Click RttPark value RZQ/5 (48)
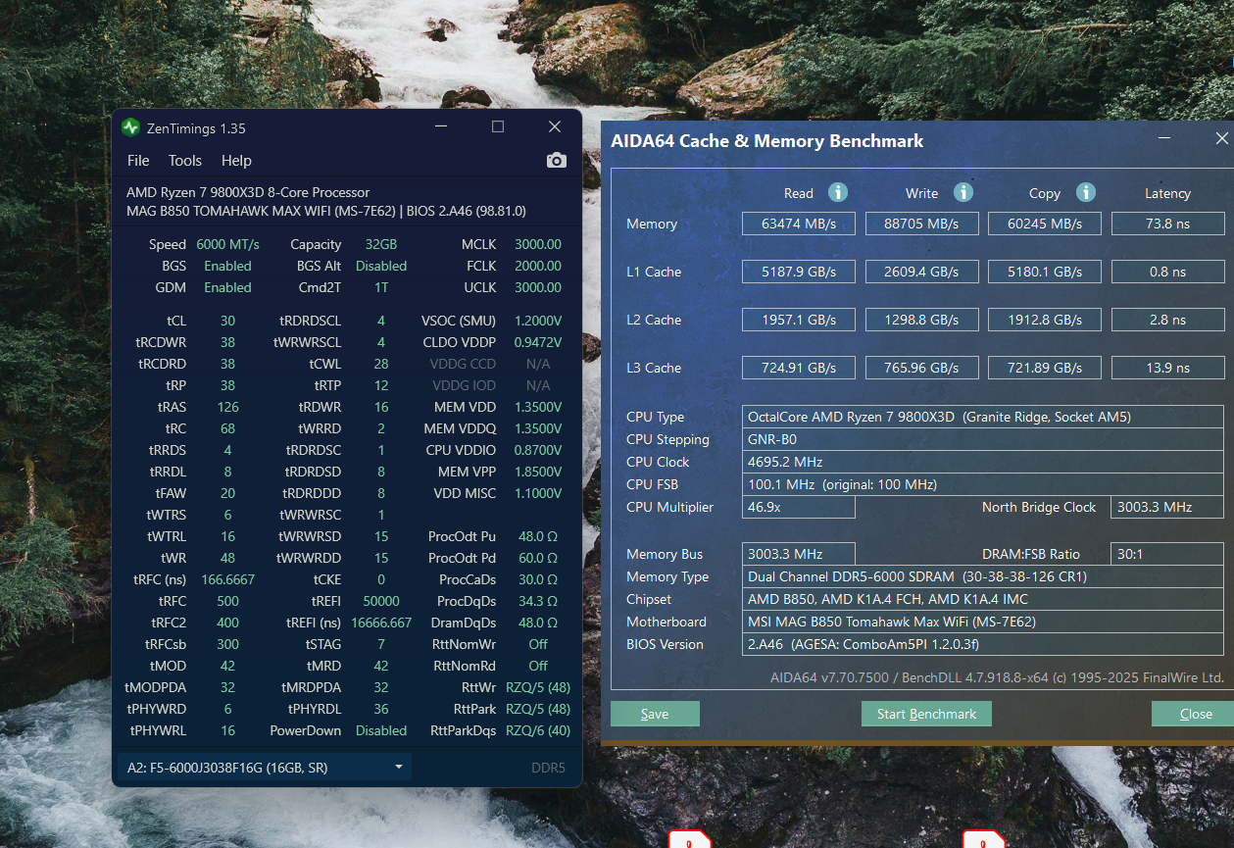Screen dimensions: 1234x848 538,709
